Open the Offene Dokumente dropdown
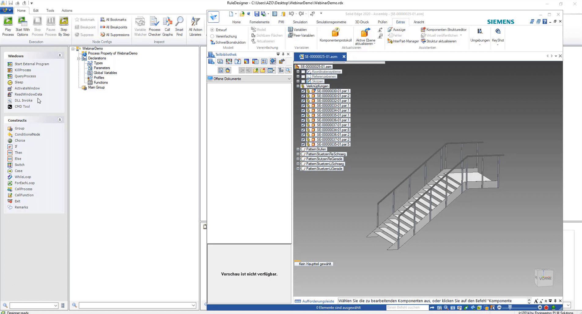 [289, 79]
